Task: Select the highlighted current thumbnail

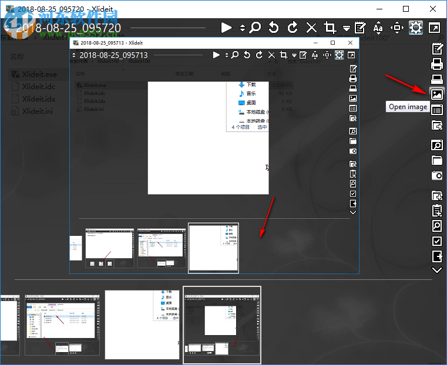Action: tap(222, 325)
